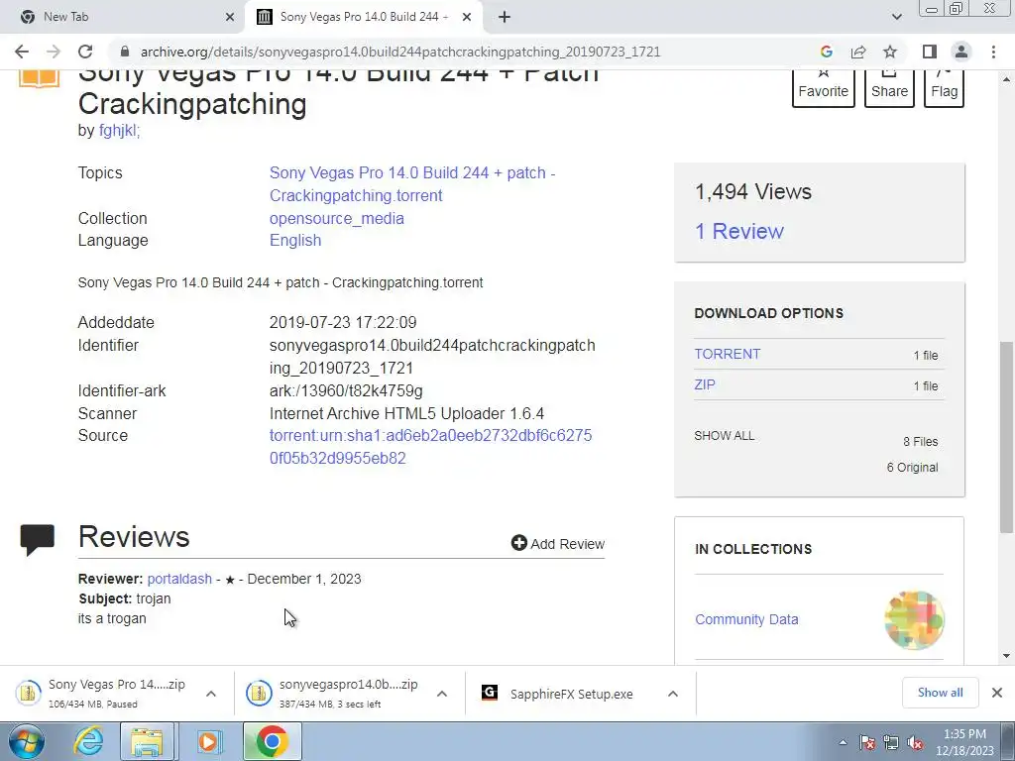The height and width of the screenshot is (761, 1015).
Task: Open Windows Explorer from taskbar
Action: point(147,741)
